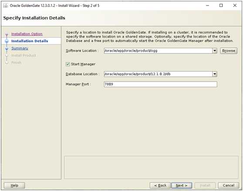Click the Installation Details step bullet icon
The height and width of the screenshot is (191, 243).
(x=7, y=41)
